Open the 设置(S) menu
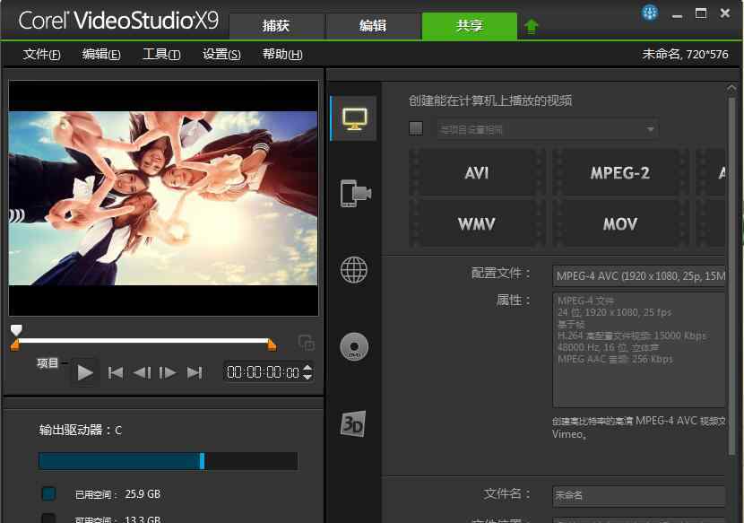The height and width of the screenshot is (523, 744). coord(221,54)
